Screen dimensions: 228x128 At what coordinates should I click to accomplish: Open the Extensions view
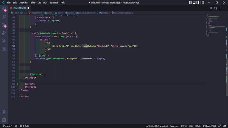pos(4,41)
